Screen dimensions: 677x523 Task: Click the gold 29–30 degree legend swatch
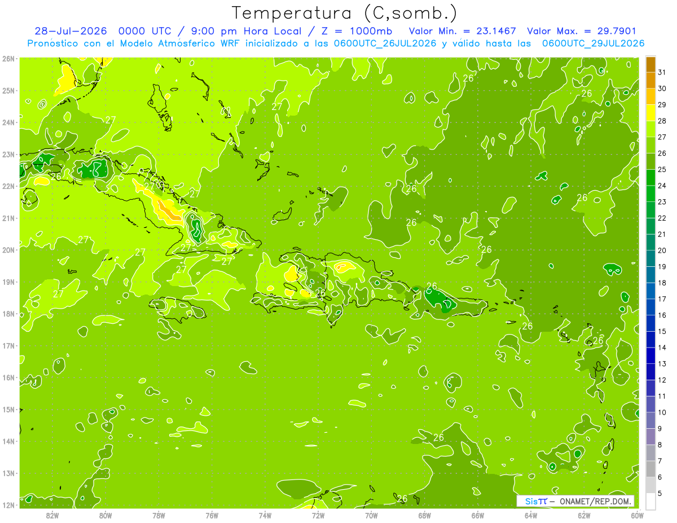[x=650, y=96]
